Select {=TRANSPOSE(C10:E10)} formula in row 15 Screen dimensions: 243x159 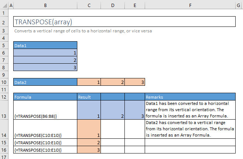point(45,142)
